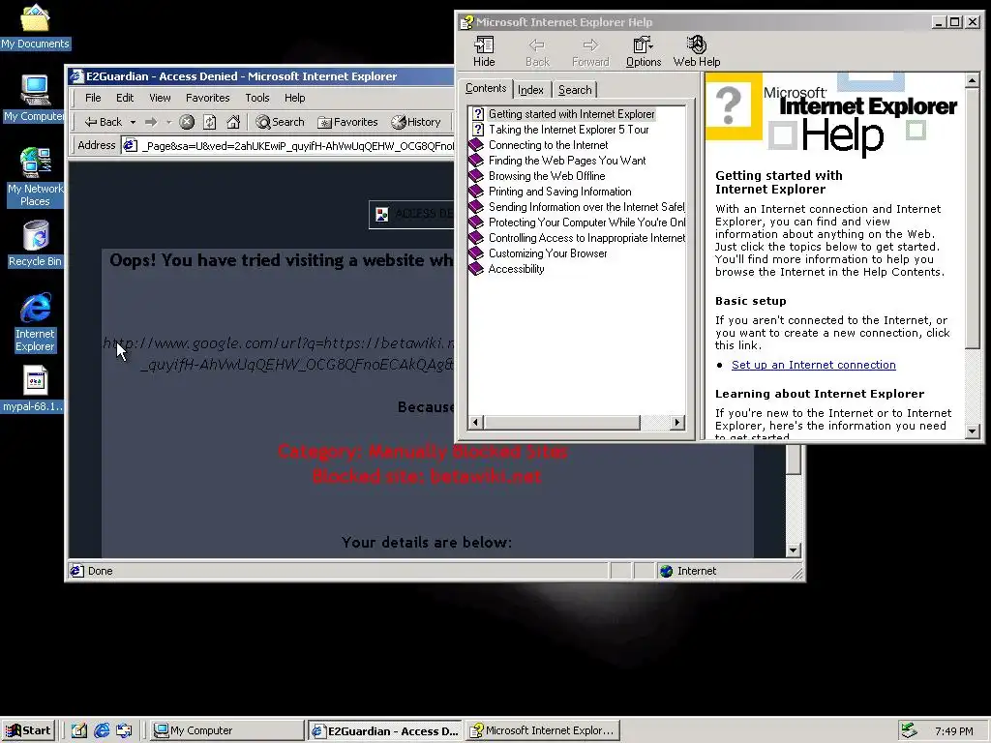The image size is (991, 743).
Task: Expand the Accessibility help book
Action: tap(516, 269)
